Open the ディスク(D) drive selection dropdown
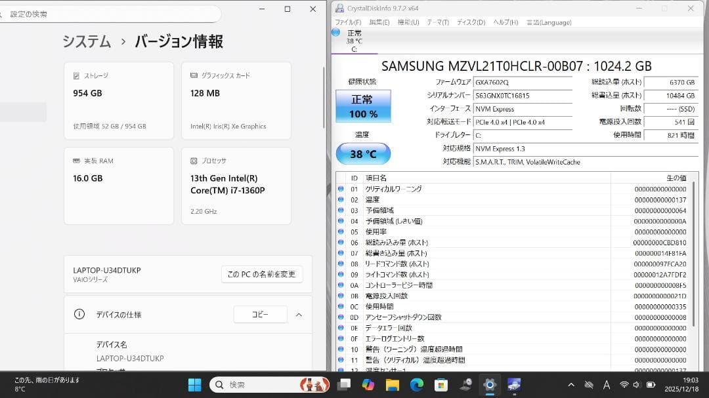The height and width of the screenshot is (398, 709). pyautogui.click(x=468, y=22)
